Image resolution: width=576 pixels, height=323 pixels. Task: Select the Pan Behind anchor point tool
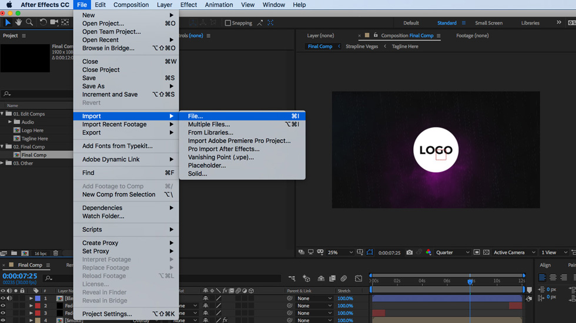click(65, 22)
